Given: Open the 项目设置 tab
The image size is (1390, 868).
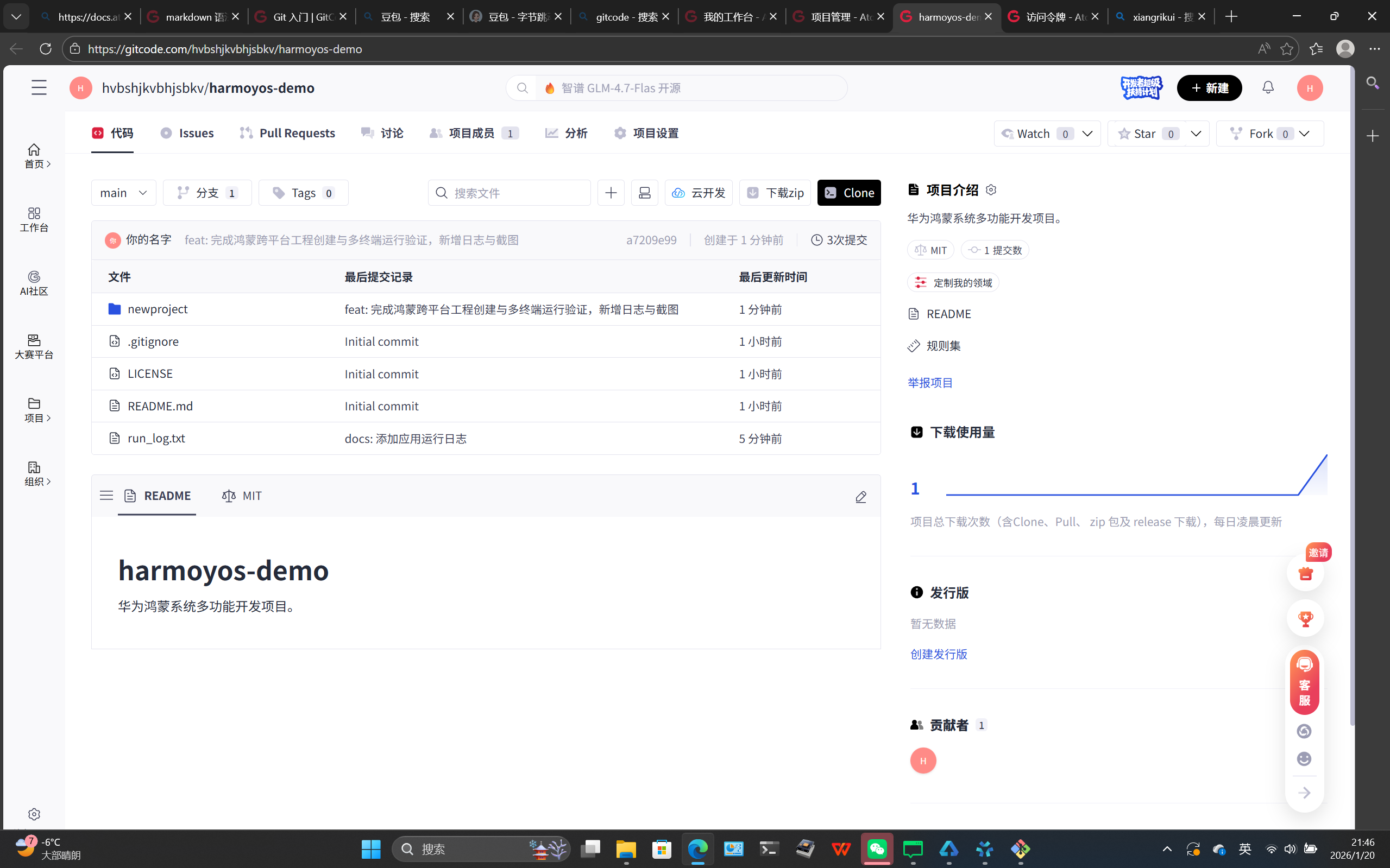Looking at the screenshot, I should [x=646, y=133].
